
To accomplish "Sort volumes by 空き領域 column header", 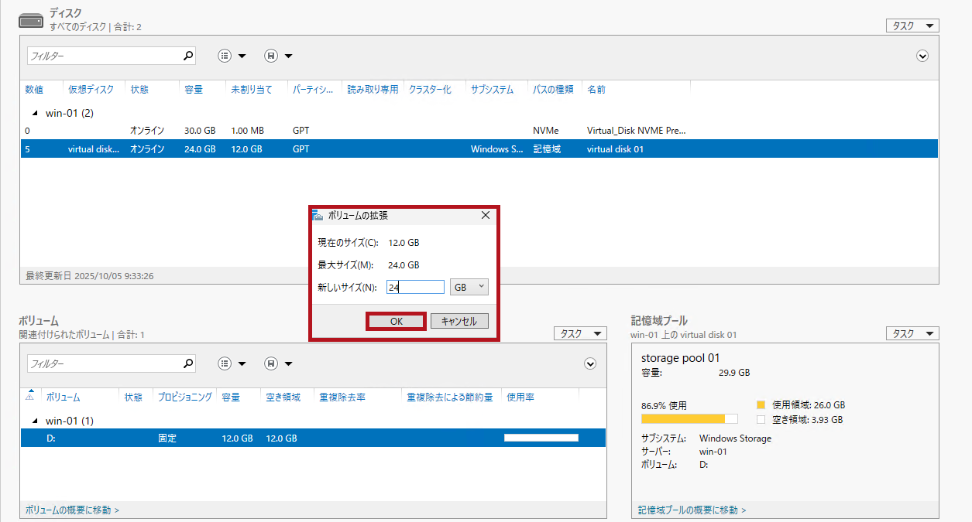I will point(282,397).
